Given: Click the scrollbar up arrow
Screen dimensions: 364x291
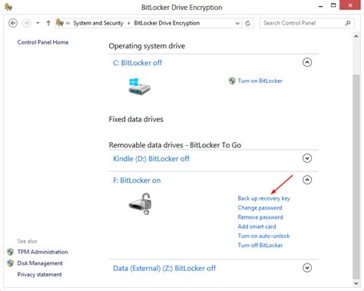Looking at the screenshot, I should (x=356, y=36).
